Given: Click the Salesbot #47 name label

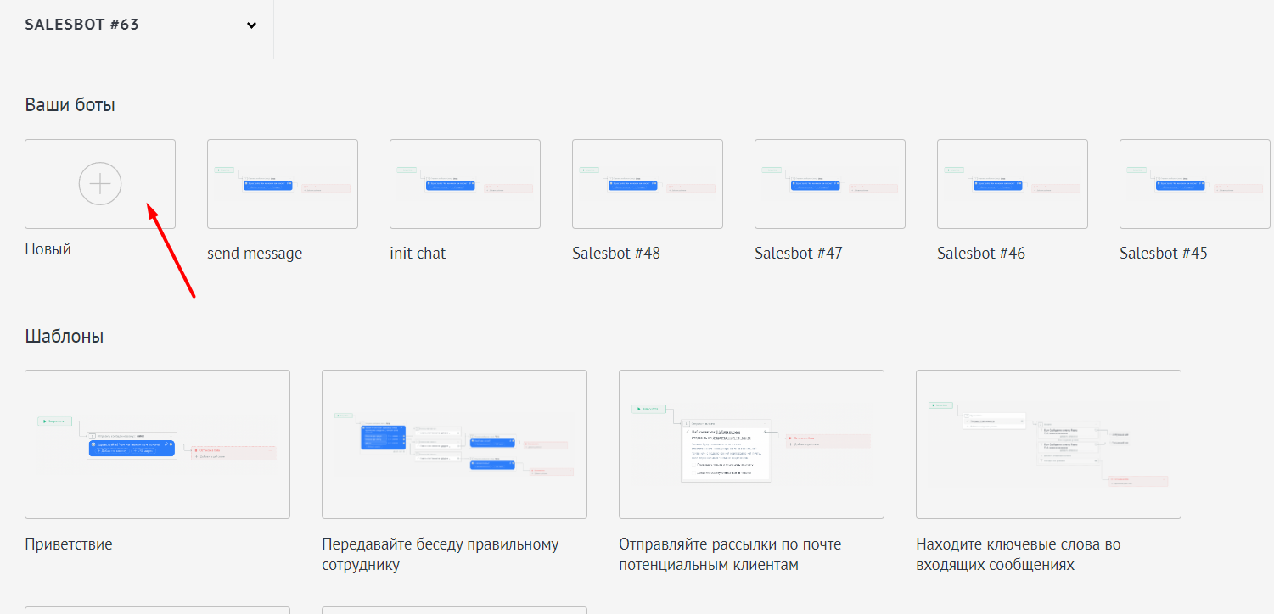Looking at the screenshot, I should 798,254.
